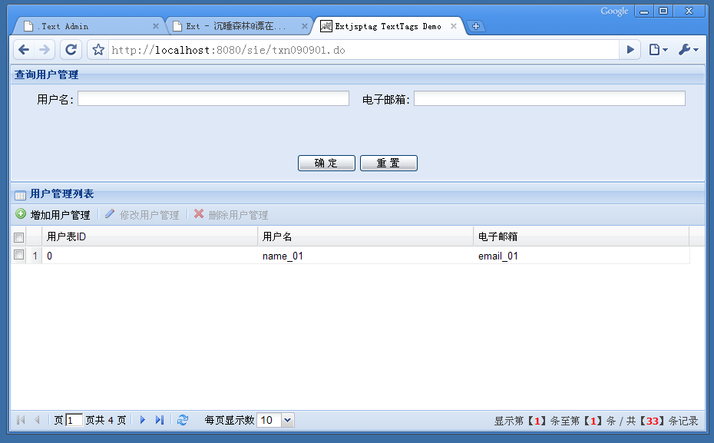714x443 pixels.
Task: Click the URL address bar
Action: 363,50
